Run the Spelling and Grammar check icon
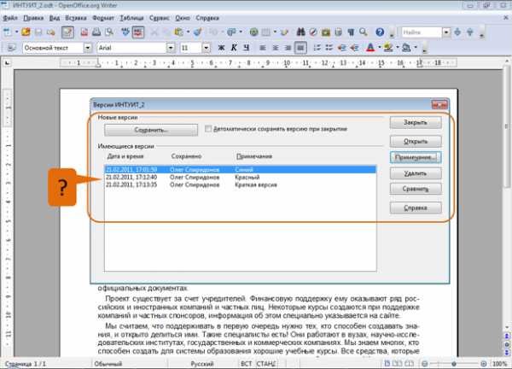Screen dimensions: 512x369 (125, 32)
